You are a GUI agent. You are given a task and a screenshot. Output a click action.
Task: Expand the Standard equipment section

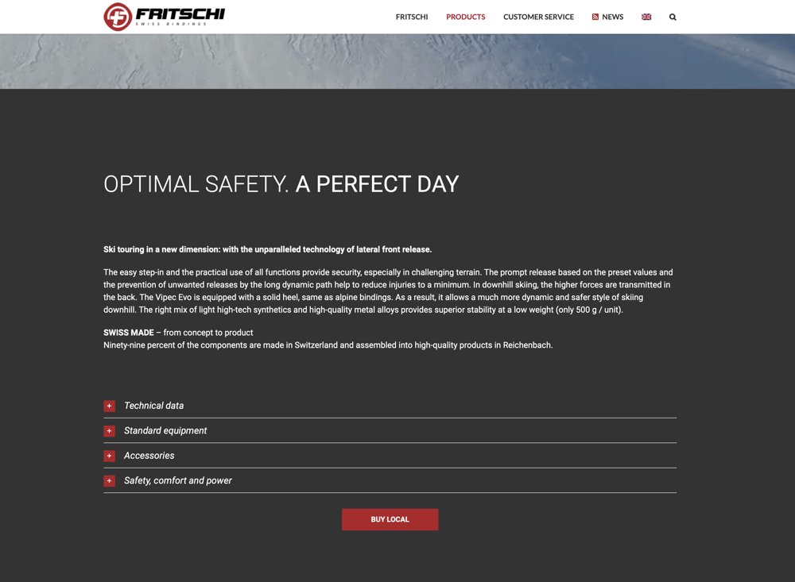[390, 430]
